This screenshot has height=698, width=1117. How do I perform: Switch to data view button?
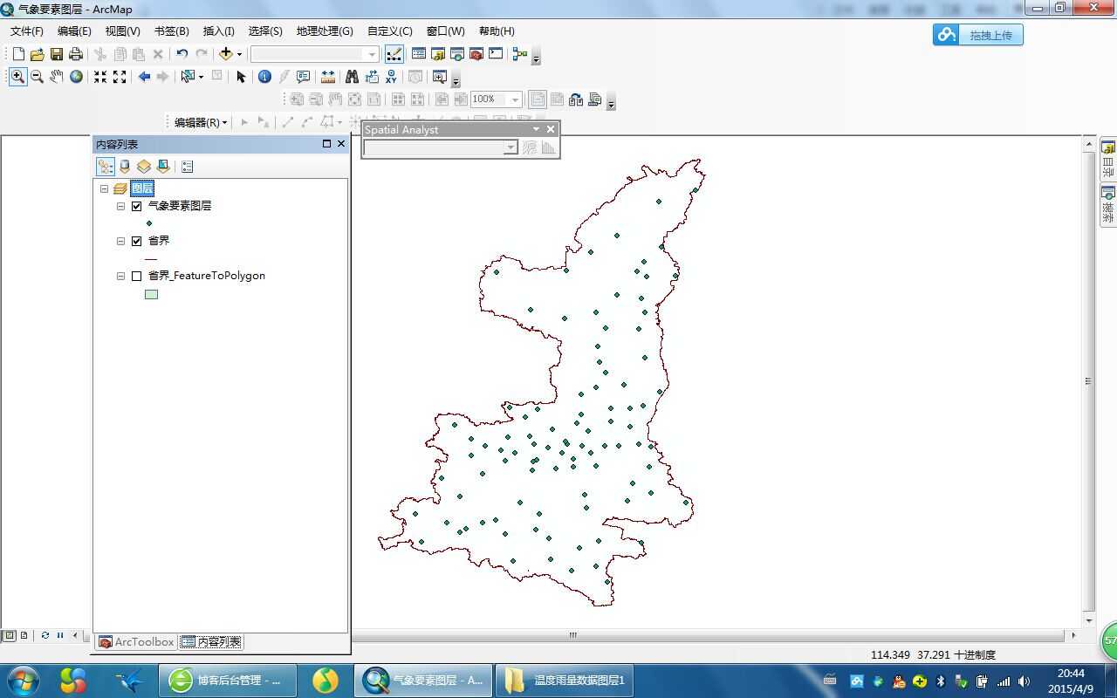[9, 635]
